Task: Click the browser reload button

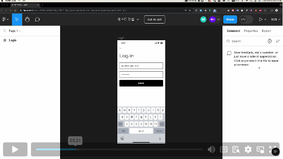Action: (x=10, y=10)
